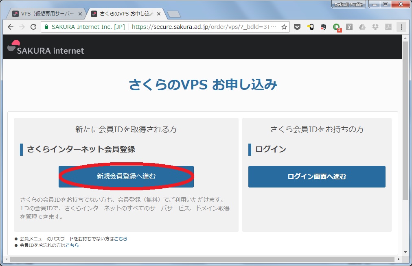Click the gray S extension icon
The height and width of the screenshot is (266, 412).
point(349,27)
